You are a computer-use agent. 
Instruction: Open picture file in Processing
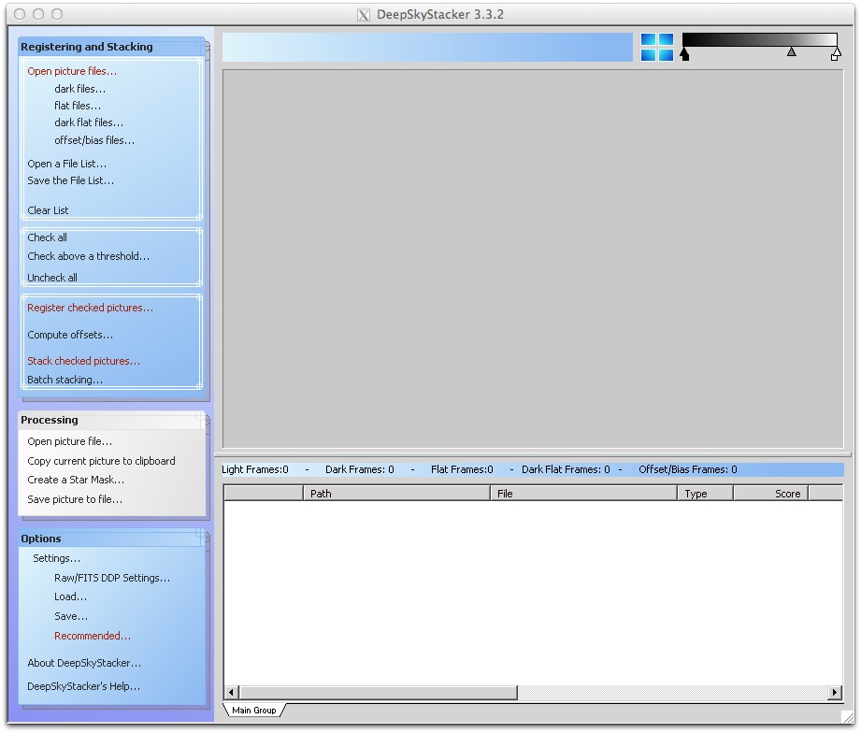[x=70, y=441]
